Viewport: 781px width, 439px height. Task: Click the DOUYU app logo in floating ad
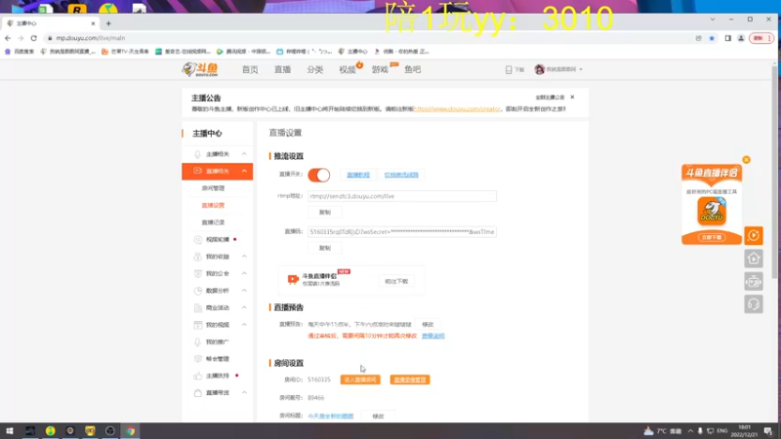(712, 211)
